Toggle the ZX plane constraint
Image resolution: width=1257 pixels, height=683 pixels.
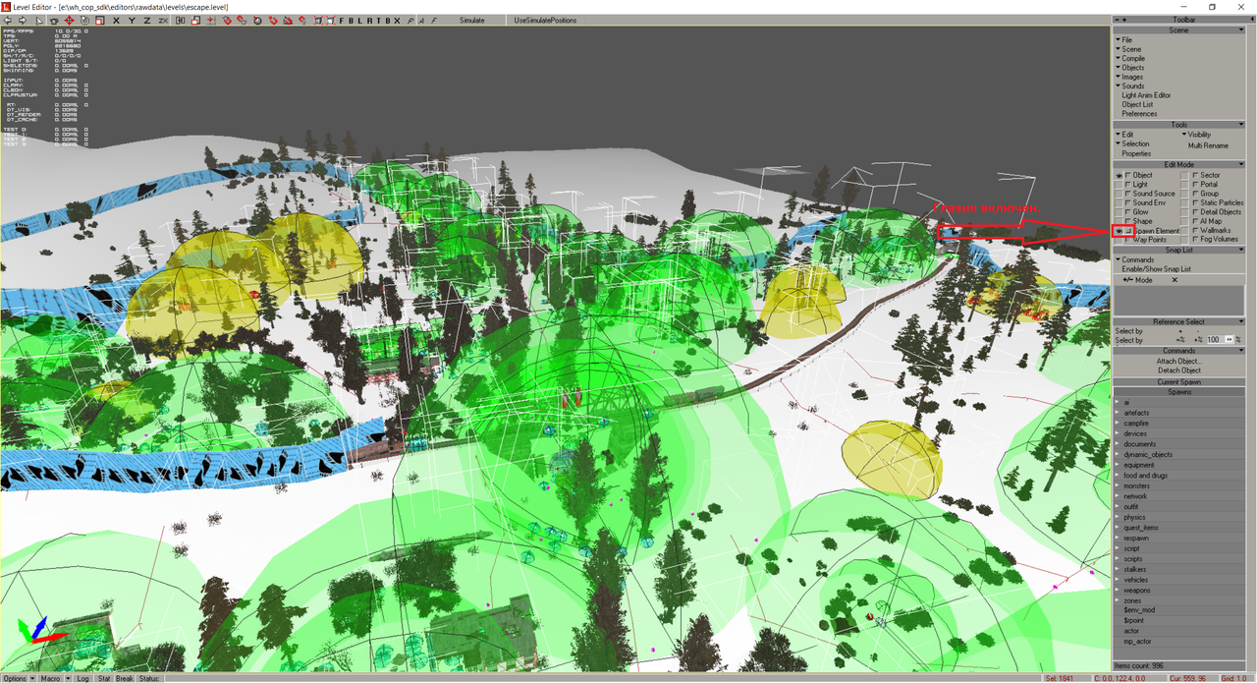163,20
